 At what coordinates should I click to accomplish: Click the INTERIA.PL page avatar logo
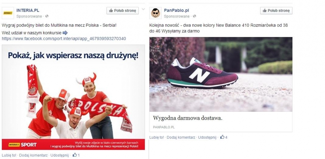pos(8,13)
